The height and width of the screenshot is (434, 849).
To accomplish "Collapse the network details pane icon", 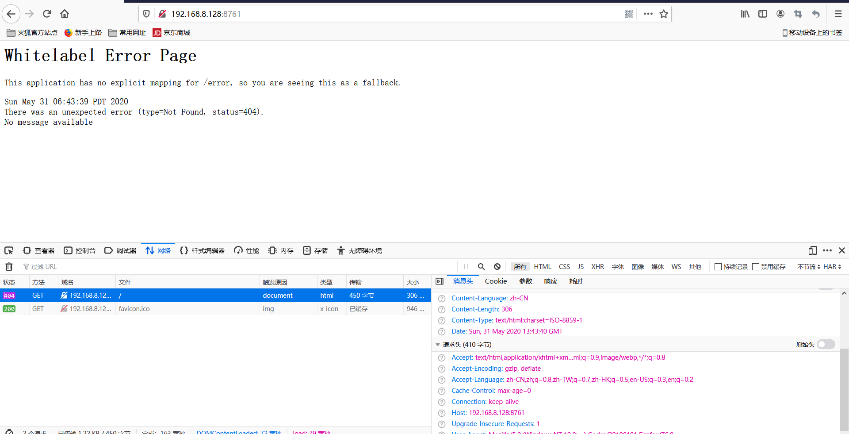I will click(440, 281).
